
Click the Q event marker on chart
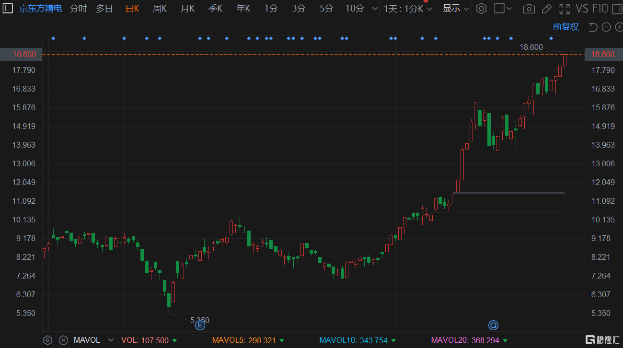(493, 325)
